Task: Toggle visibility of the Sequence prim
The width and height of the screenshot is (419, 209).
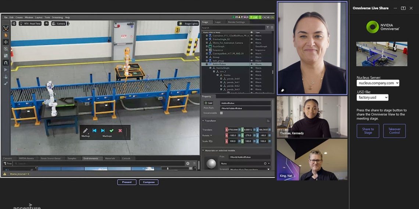Action: 251,50
